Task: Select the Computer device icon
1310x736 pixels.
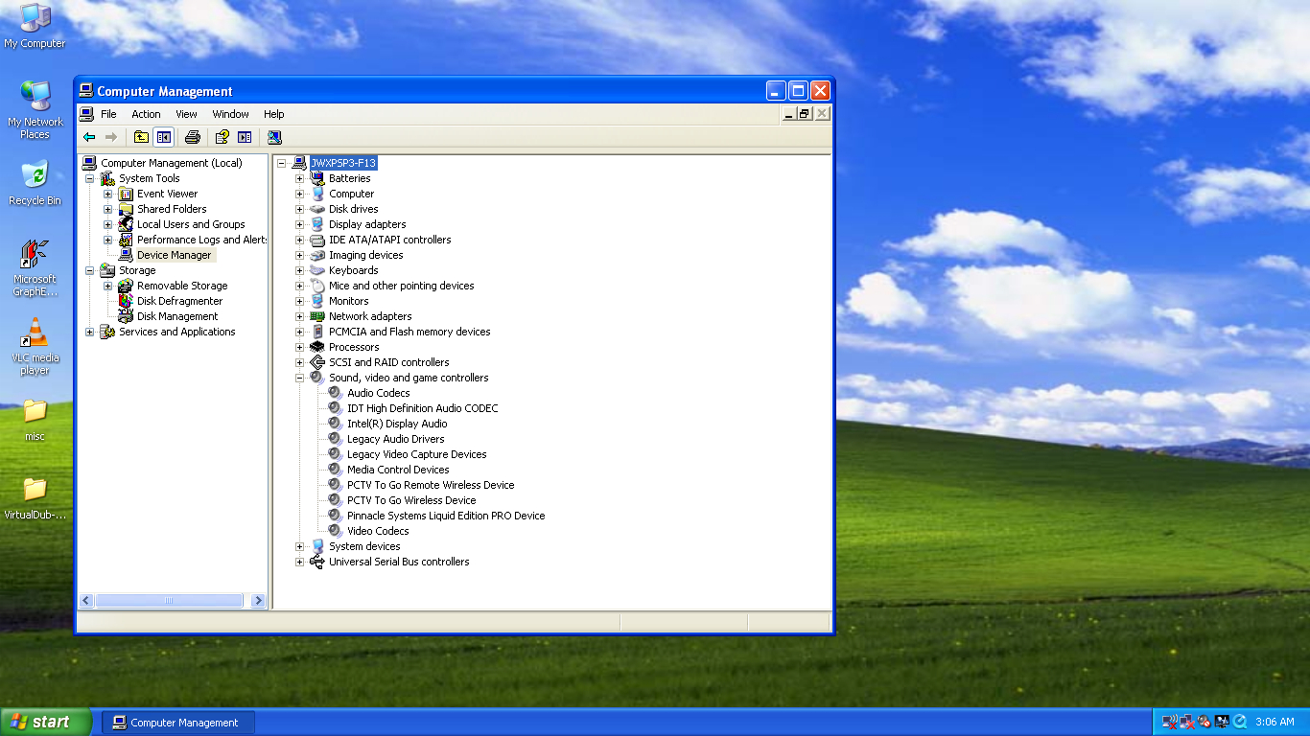Action: pos(317,194)
